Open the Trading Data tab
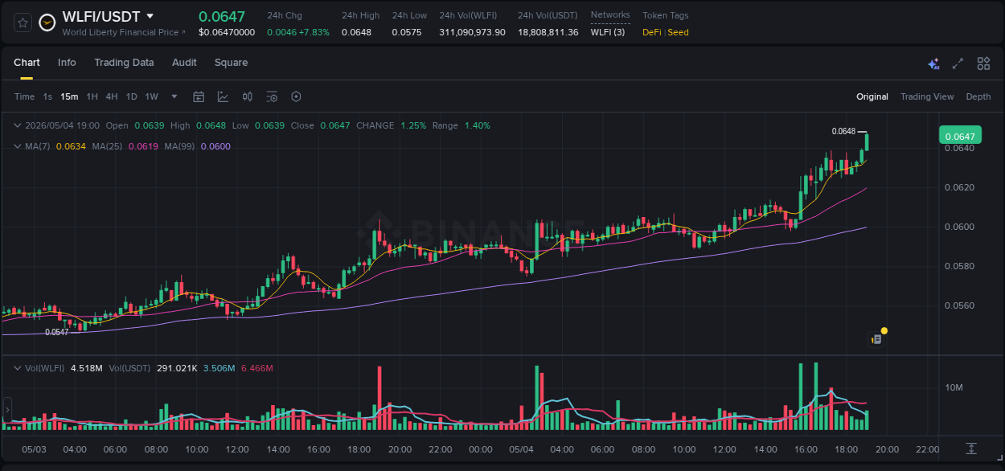 (124, 63)
